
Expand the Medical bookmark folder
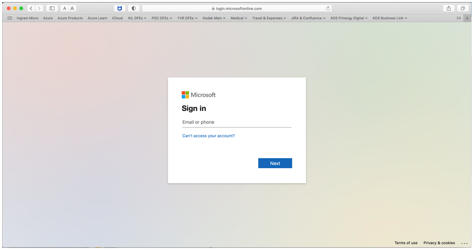(239, 18)
